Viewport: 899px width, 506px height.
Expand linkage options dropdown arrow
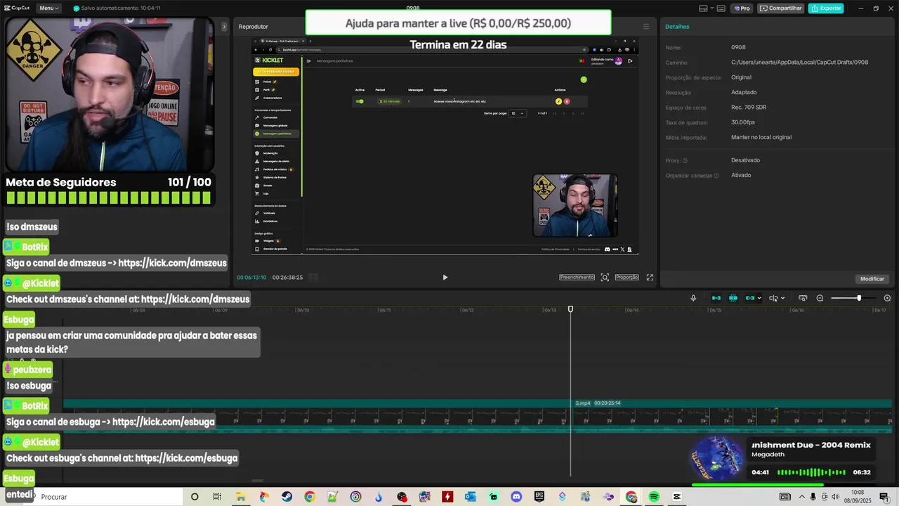pyautogui.click(x=759, y=298)
